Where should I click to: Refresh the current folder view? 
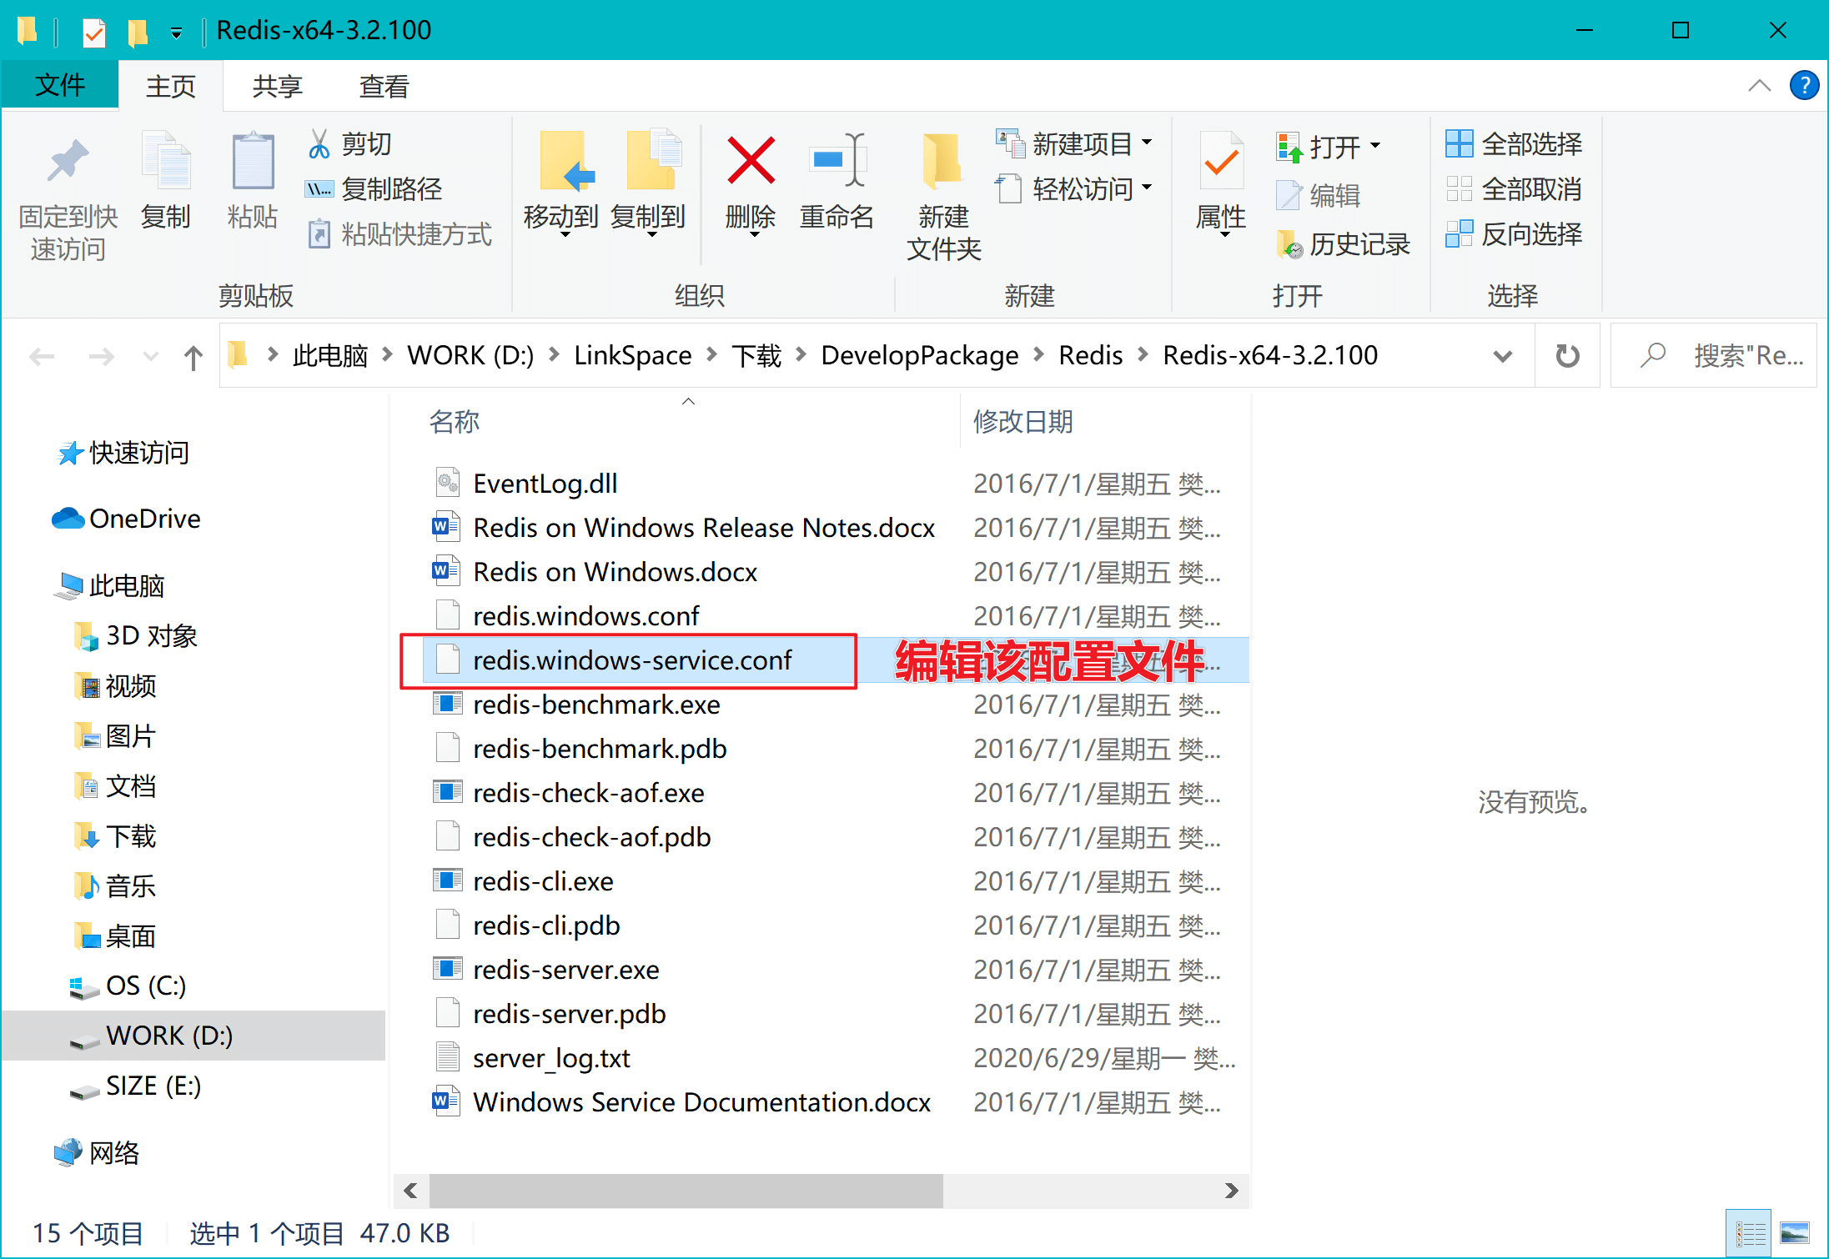1567,356
